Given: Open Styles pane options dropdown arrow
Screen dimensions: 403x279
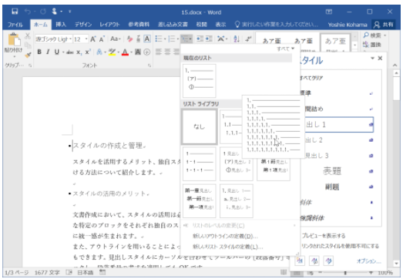Looking at the screenshot, I should point(372,59).
